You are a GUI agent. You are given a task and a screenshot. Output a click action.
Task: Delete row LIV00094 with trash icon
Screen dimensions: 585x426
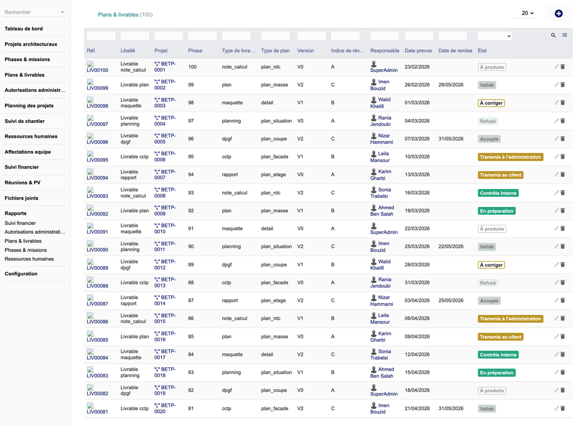563,175
